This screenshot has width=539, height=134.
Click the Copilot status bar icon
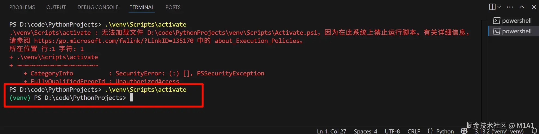(464, 131)
